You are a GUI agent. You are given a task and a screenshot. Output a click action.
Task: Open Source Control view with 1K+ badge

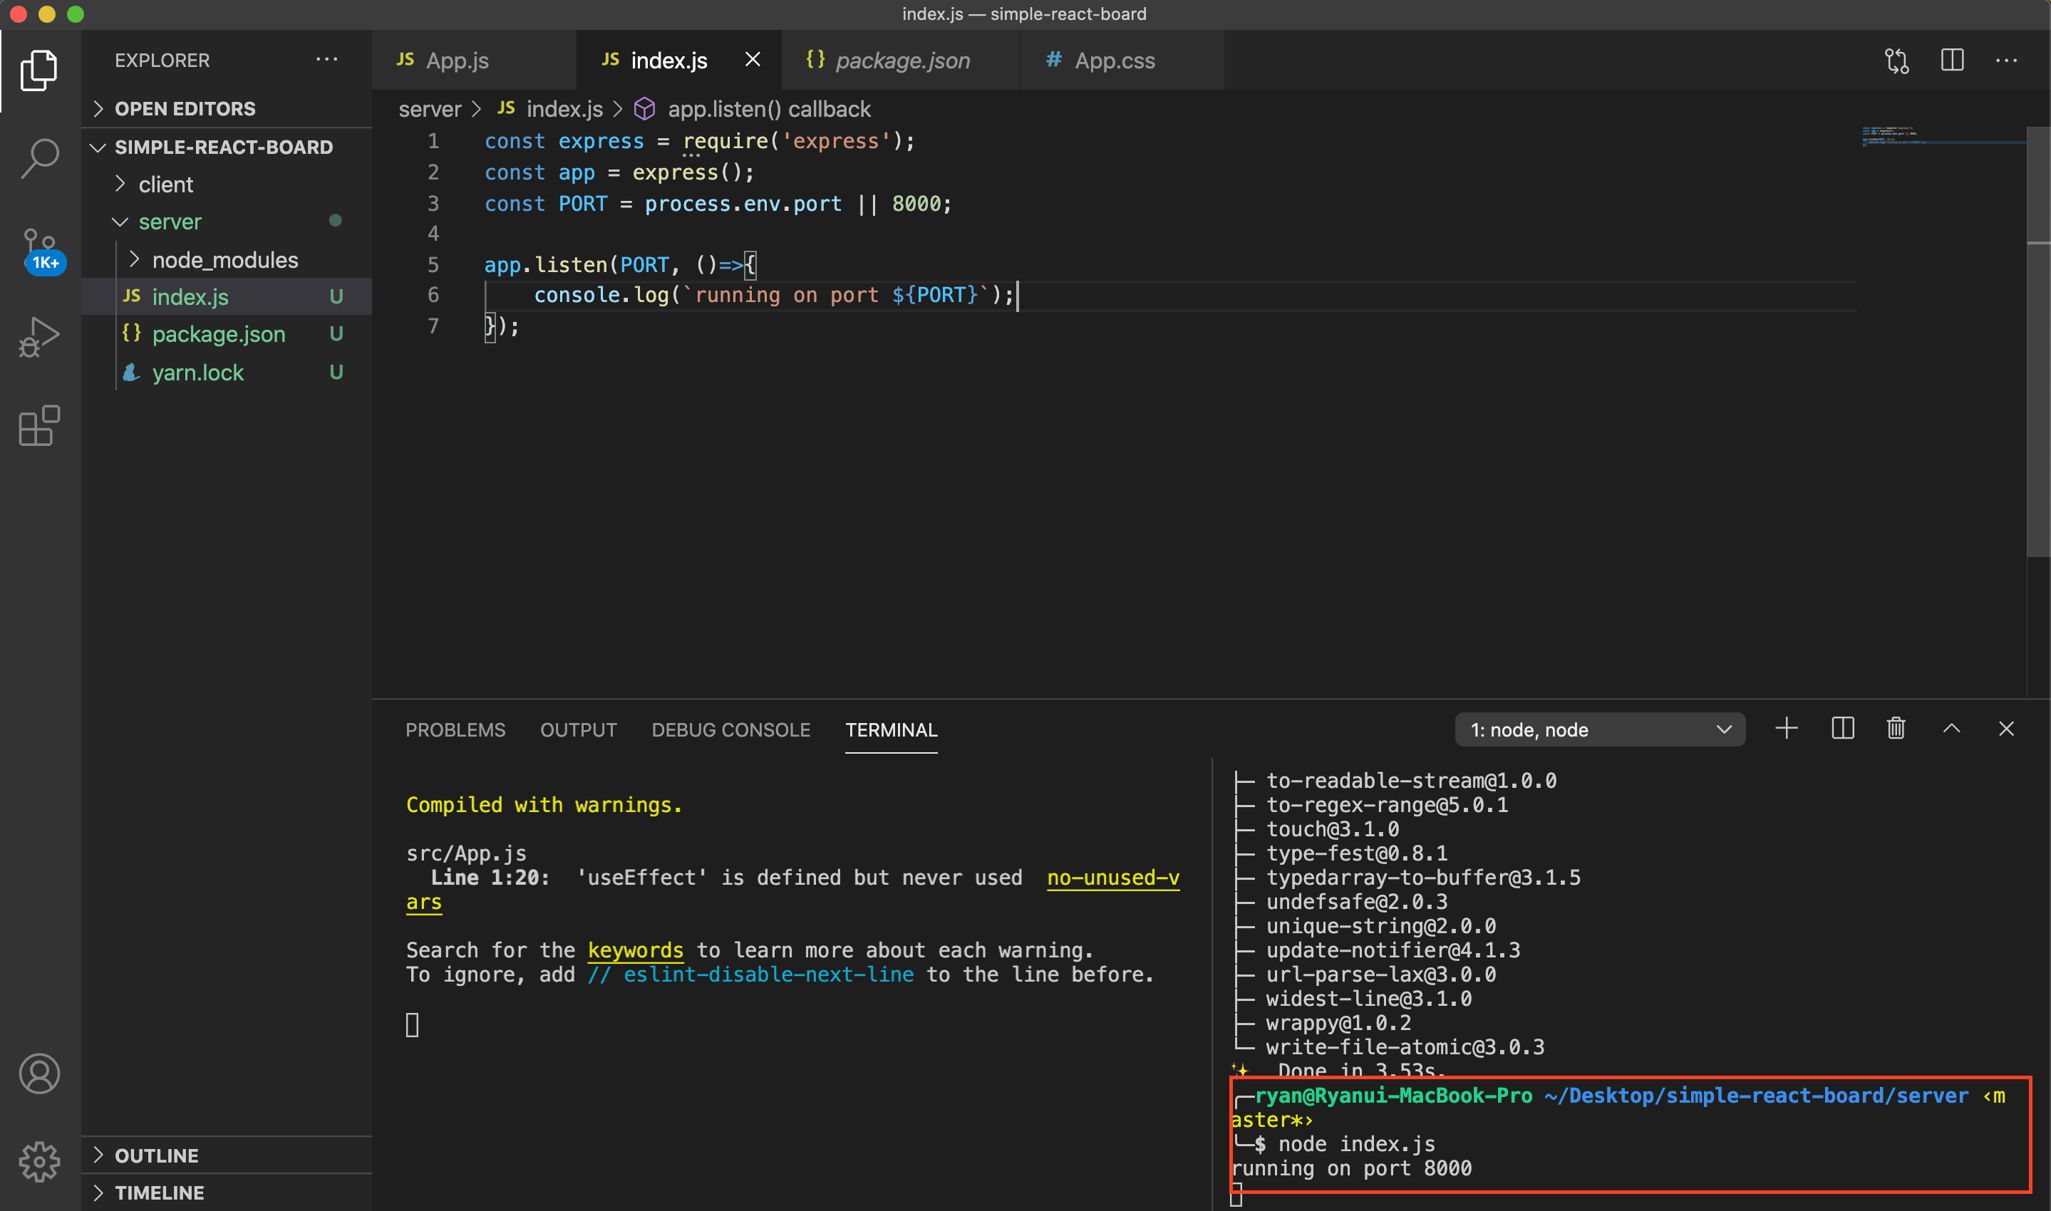coord(39,248)
